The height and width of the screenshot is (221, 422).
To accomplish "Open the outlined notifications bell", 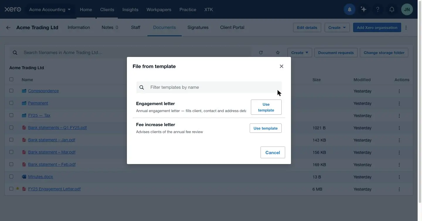I will coord(392,10).
